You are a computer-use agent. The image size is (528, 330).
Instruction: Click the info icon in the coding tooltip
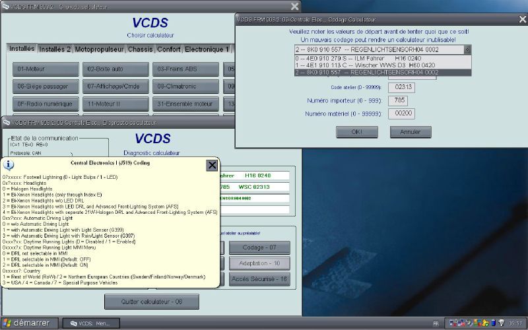9,165
